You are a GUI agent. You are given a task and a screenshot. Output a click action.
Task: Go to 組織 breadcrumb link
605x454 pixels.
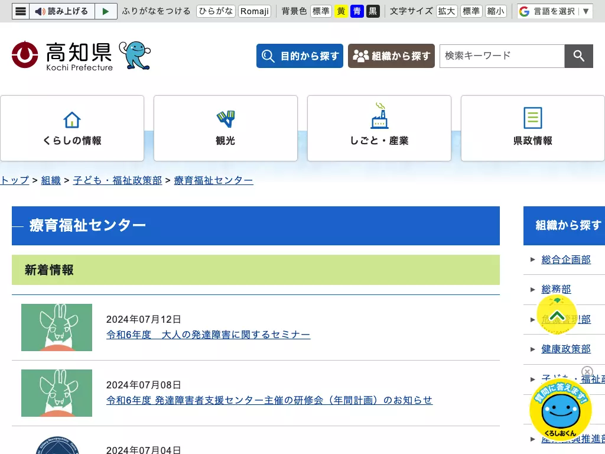pos(51,180)
